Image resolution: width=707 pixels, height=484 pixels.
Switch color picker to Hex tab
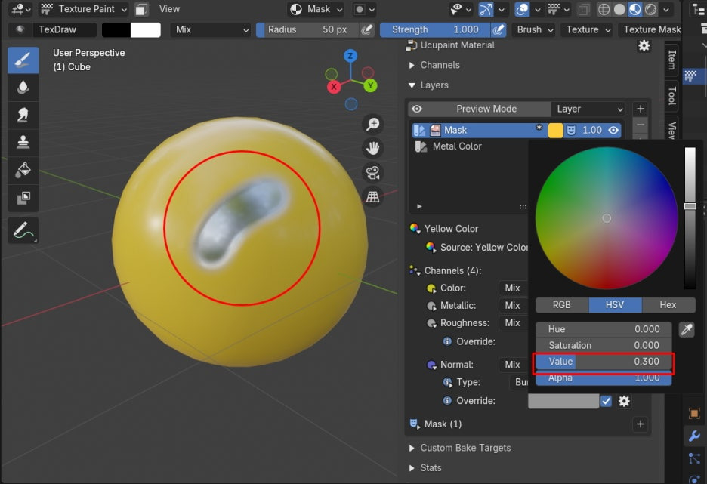coord(668,305)
